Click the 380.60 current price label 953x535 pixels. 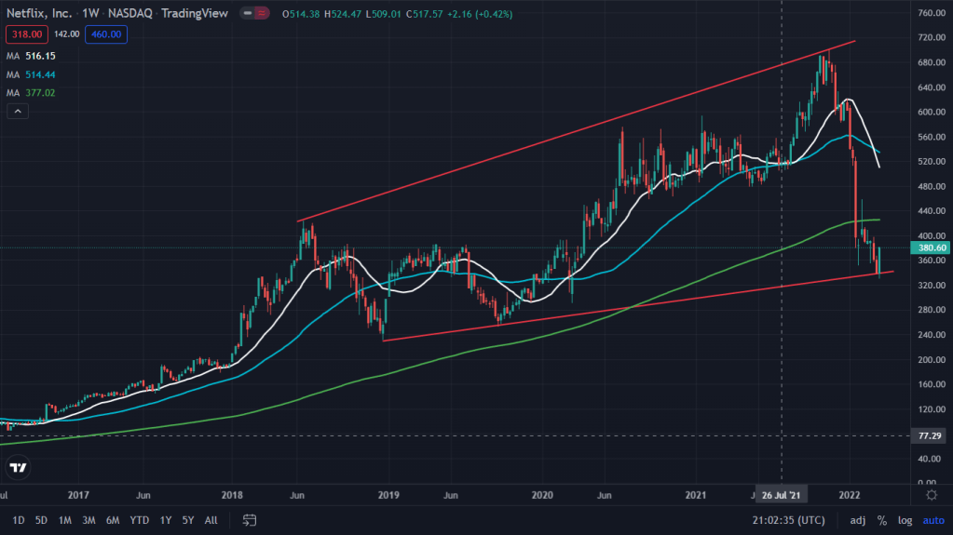click(x=933, y=248)
